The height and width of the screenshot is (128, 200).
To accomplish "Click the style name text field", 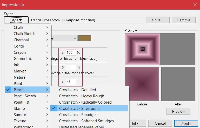I will coord(87,20).
